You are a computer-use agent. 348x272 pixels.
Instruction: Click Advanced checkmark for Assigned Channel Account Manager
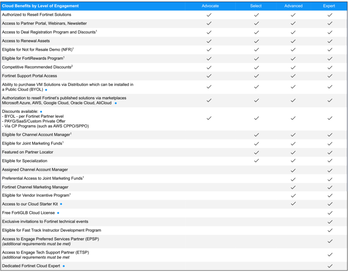(293, 170)
